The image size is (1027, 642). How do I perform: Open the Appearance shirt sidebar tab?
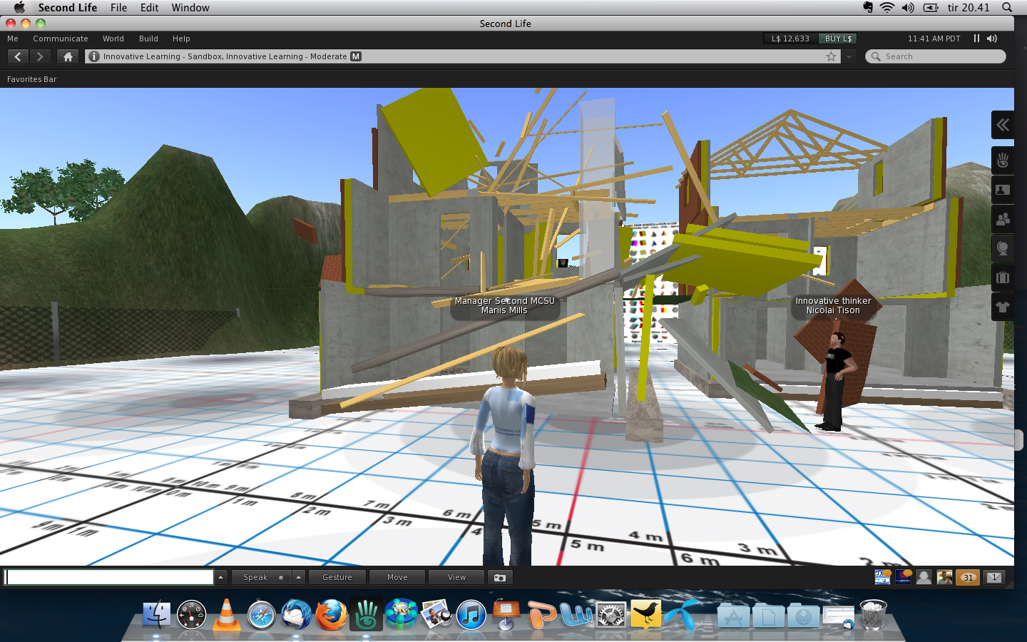[x=1002, y=307]
